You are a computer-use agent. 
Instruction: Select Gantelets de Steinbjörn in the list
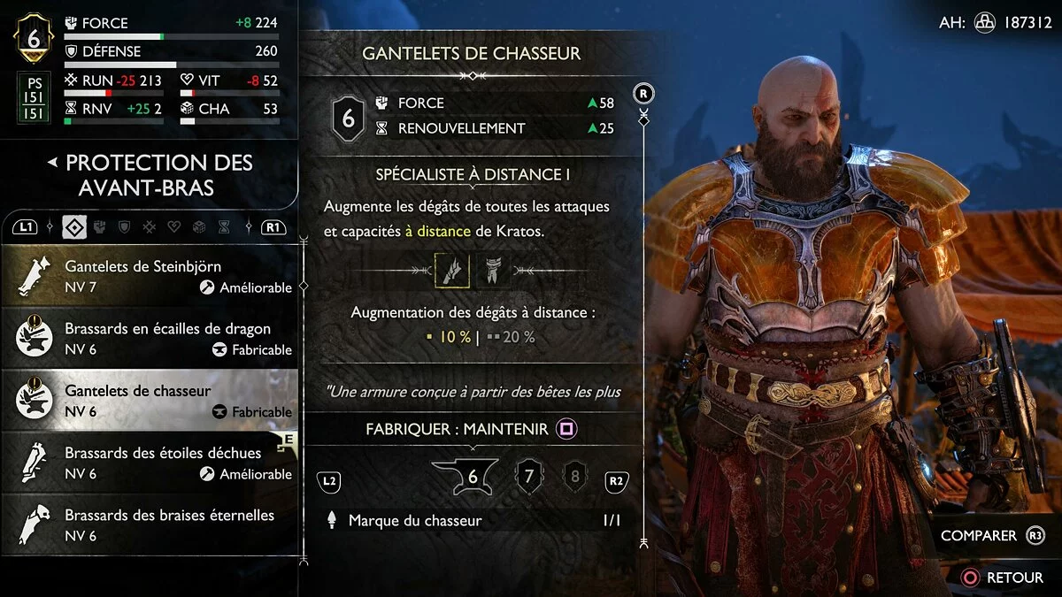point(150,276)
